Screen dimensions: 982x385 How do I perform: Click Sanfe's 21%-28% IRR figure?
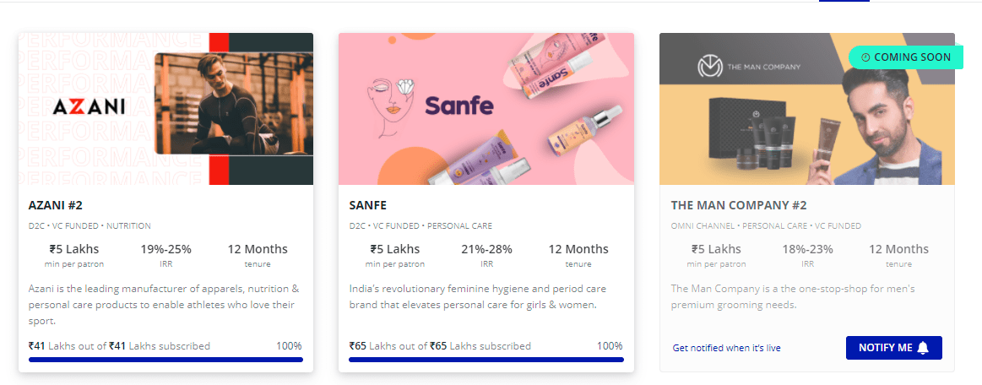point(486,249)
